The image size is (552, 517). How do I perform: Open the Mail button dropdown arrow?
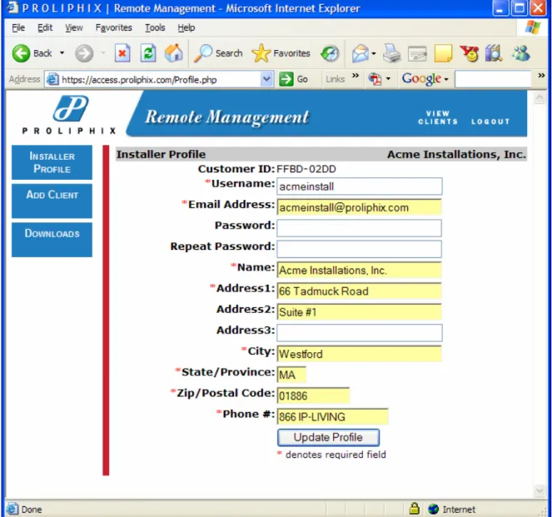click(x=374, y=53)
